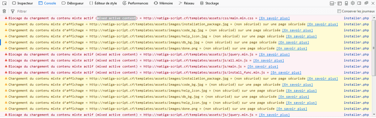
Task: Switch to the Mémoire tab
Action: (x=164, y=3)
